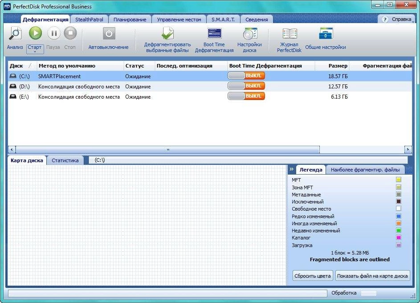
Task: Sort by the Статус column header
Action: tap(139, 66)
